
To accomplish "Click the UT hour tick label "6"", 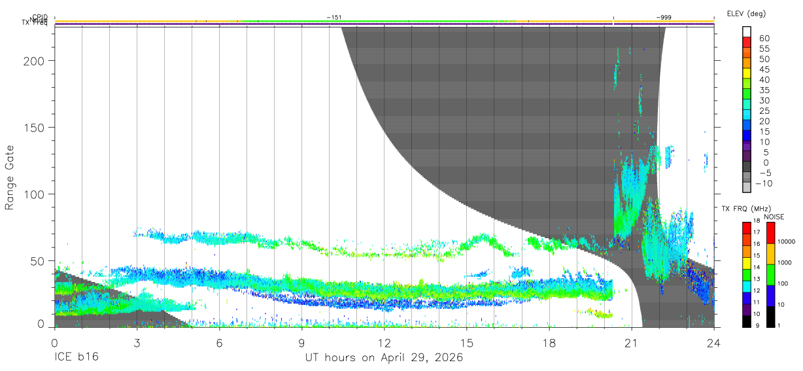I will pos(219,342).
